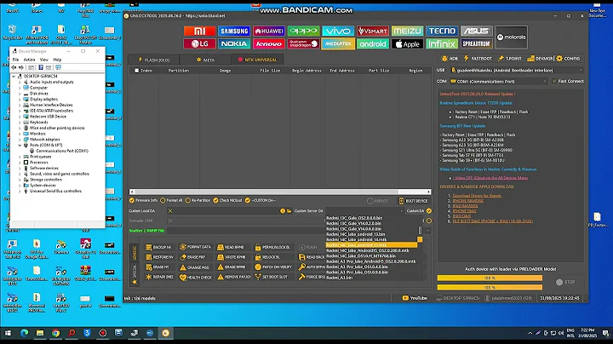
Task: Open Device Manager View menu
Action: click(x=44, y=60)
